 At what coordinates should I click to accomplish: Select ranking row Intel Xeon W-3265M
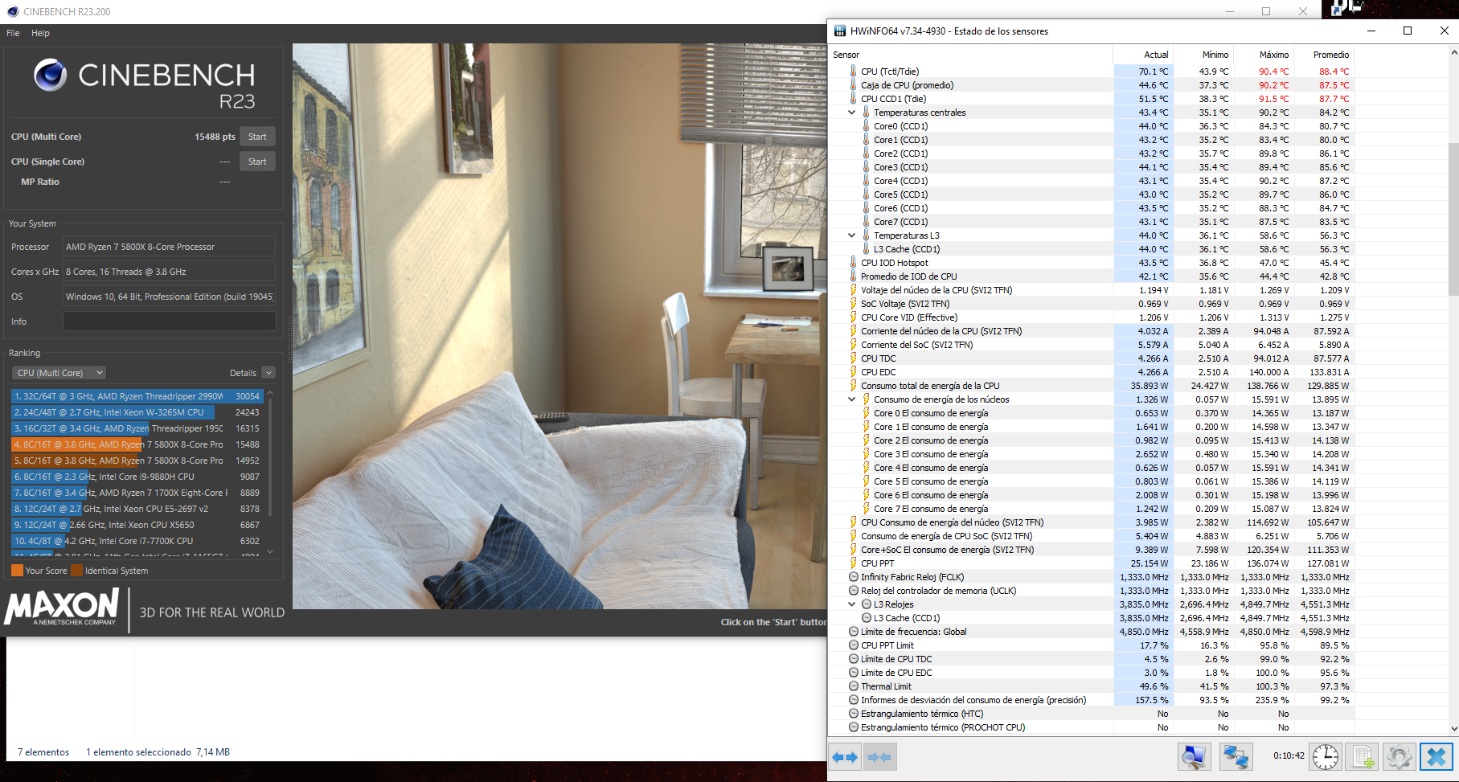(x=137, y=412)
